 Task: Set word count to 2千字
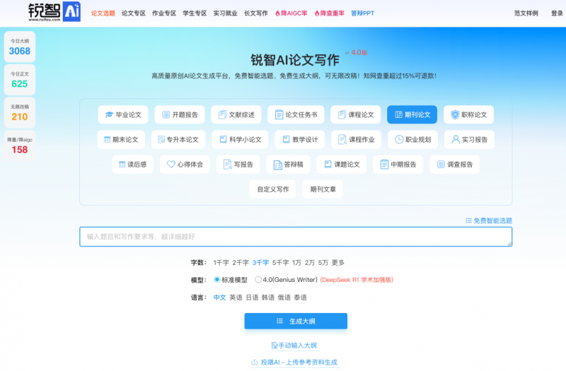241,262
